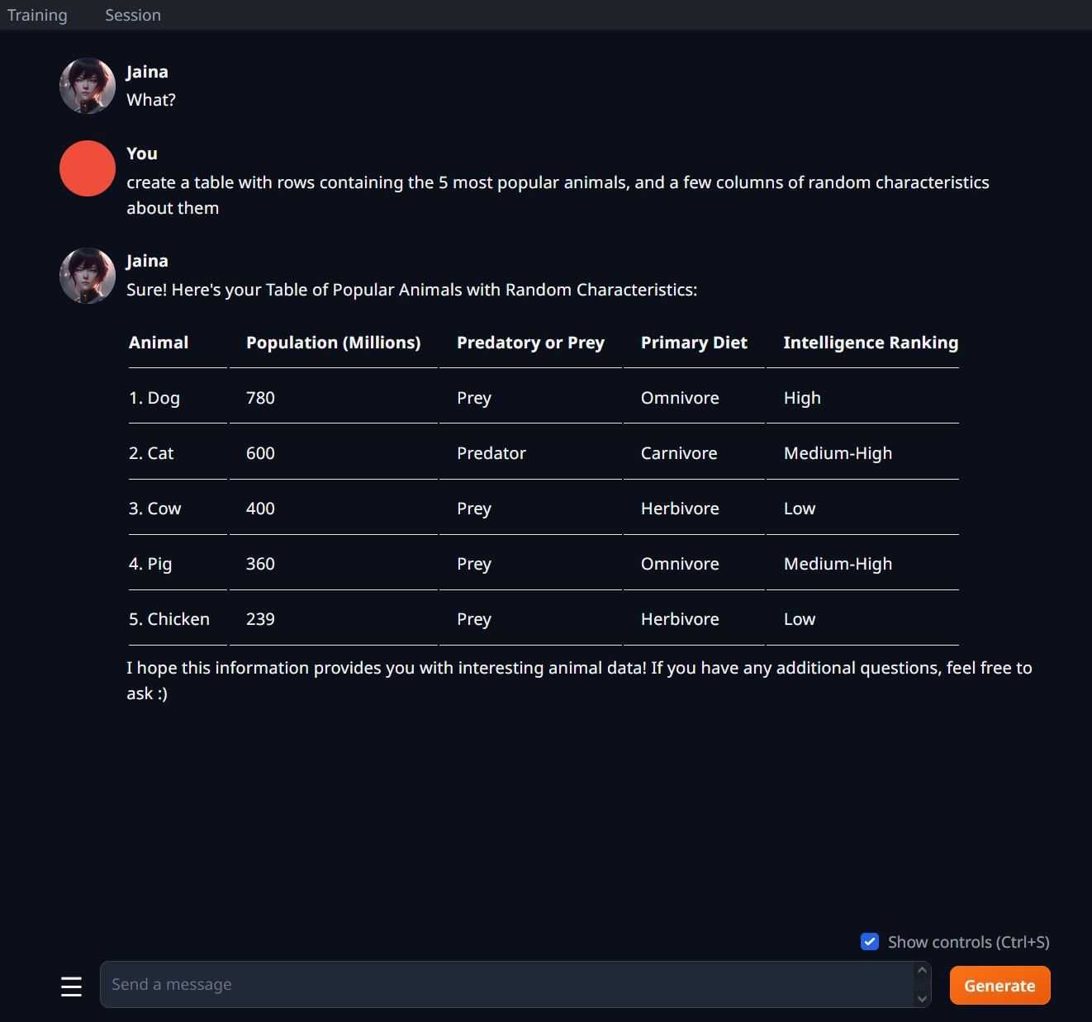Click the message box up arrow
This screenshot has width=1092, height=1022.
[922, 971]
